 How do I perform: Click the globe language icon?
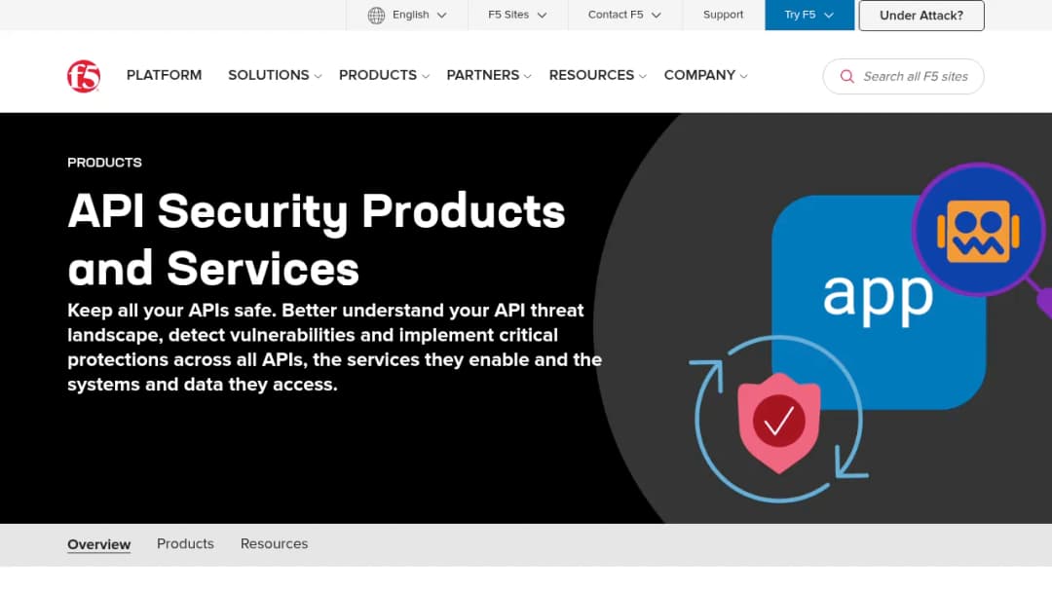pyautogui.click(x=376, y=15)
